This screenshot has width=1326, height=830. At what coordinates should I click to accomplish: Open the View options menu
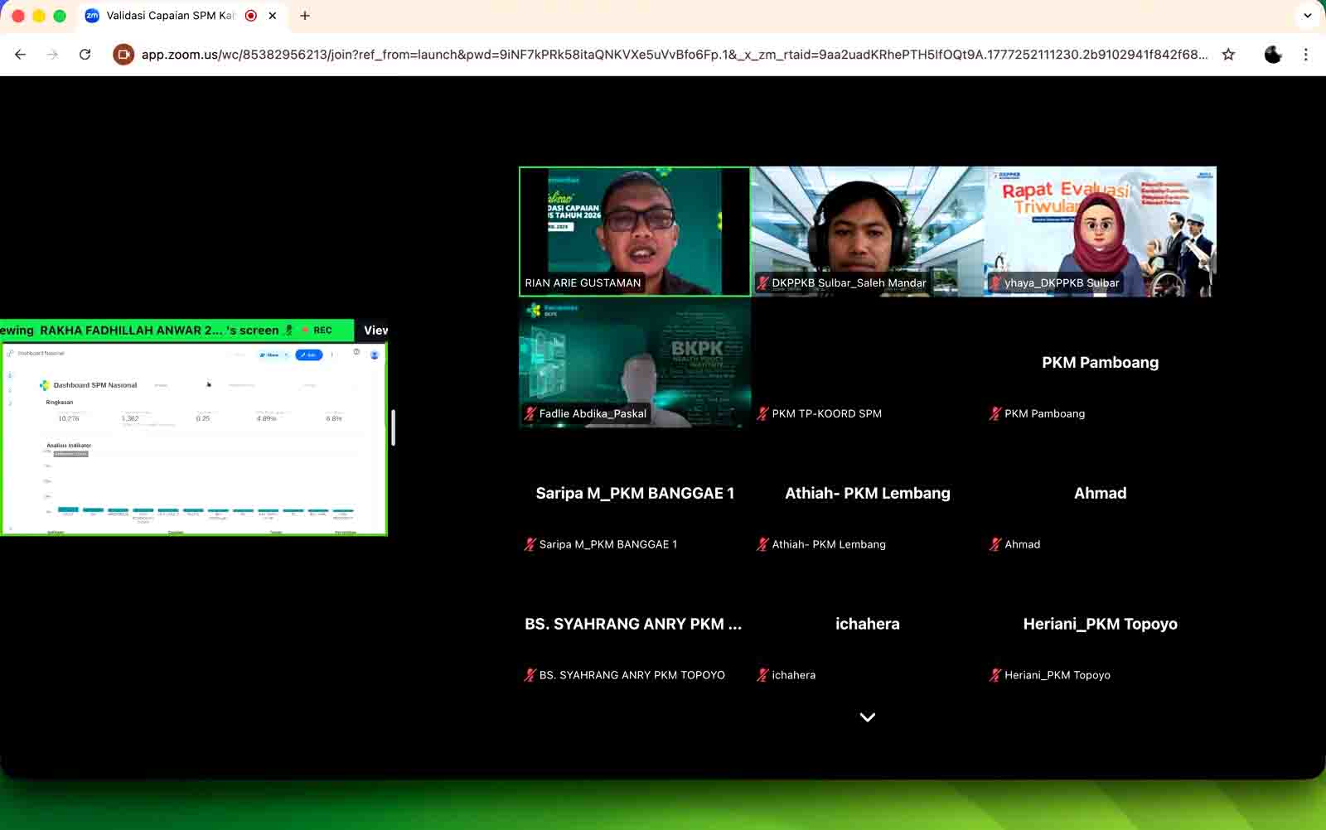pos(375,331)
